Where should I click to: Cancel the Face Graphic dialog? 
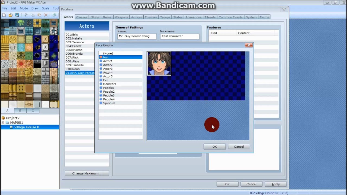[x=239, y=147]
